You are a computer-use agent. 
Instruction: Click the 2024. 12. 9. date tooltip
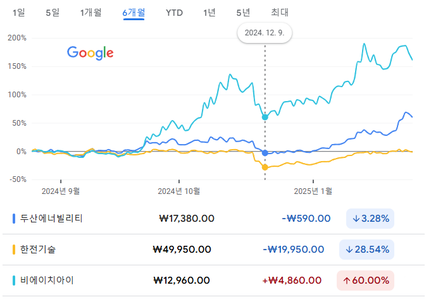click(265, 33)
